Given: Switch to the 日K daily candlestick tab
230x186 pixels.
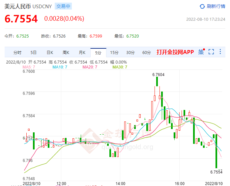Looking at the screenshot, I should [x=50, y=52].
